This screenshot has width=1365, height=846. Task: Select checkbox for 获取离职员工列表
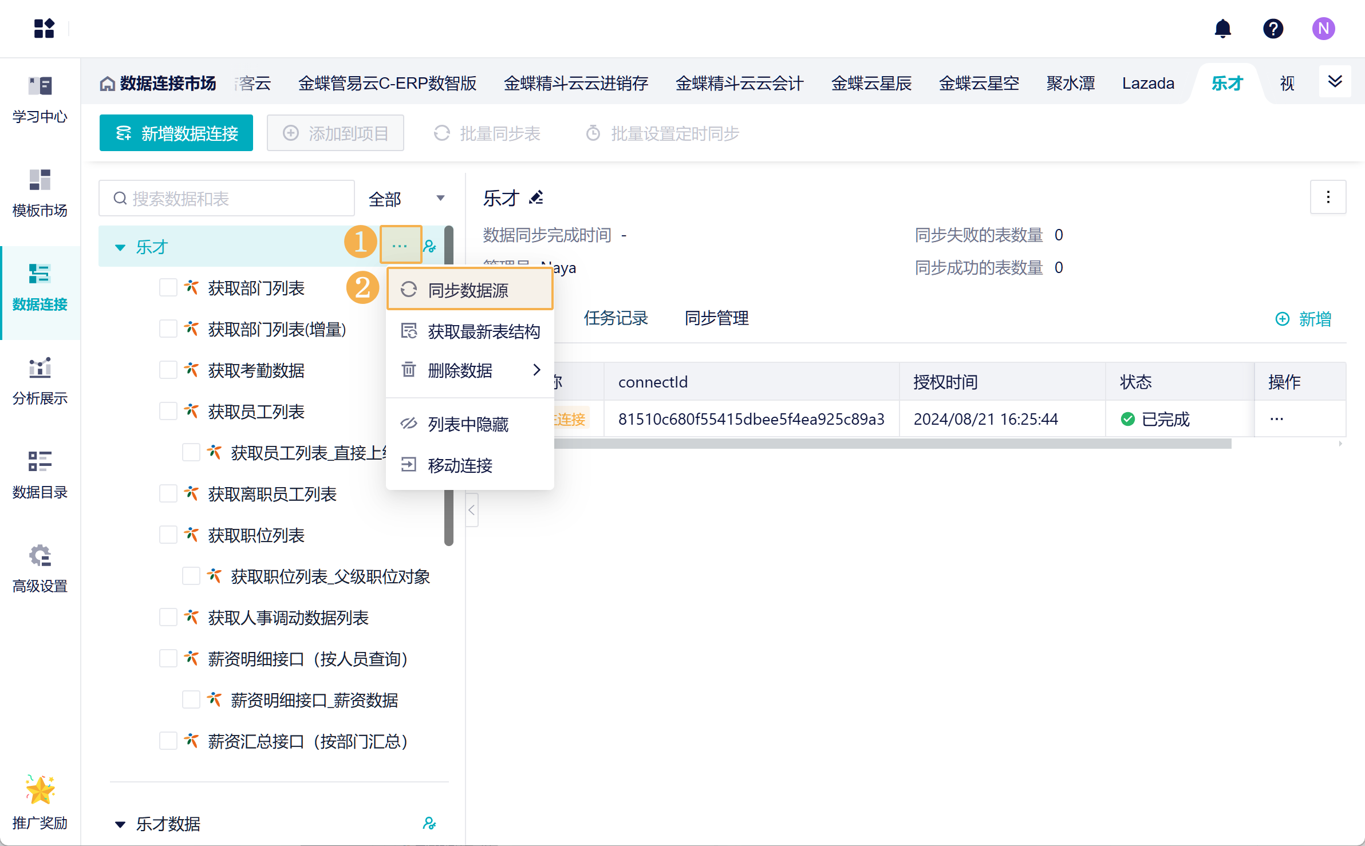pyautogui.click(x=168, y=493)
